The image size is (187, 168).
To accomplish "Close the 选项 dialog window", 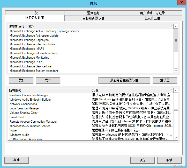I will coord(182,3).
